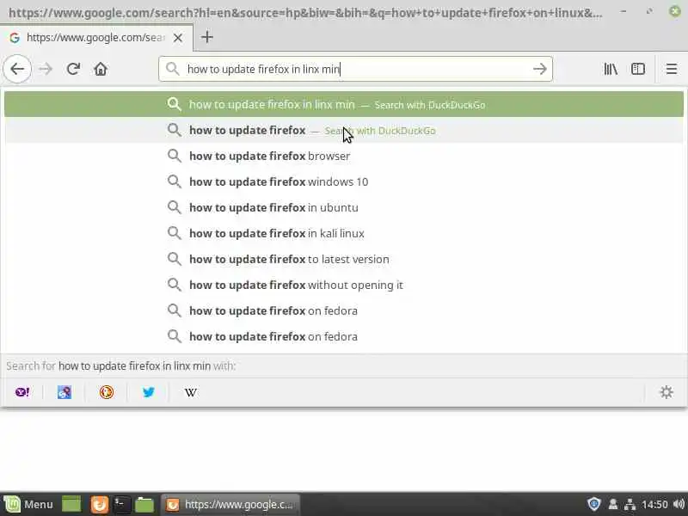Open search settings gear icon
The image size is (688, 516).
666,392
